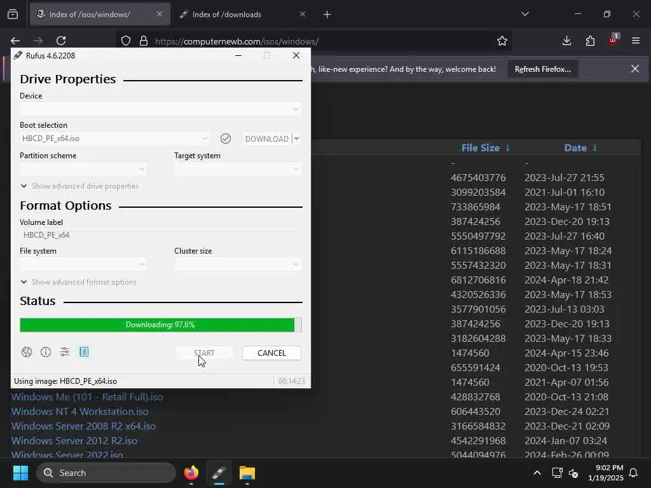
Task: Open Windows Server 2012 R2.iso link
Action: tap(74, 441)
